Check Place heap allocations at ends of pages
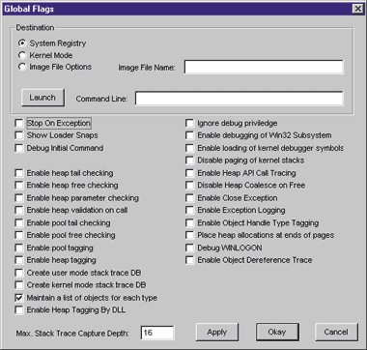 pyautogui.click(x=190, y=235)
